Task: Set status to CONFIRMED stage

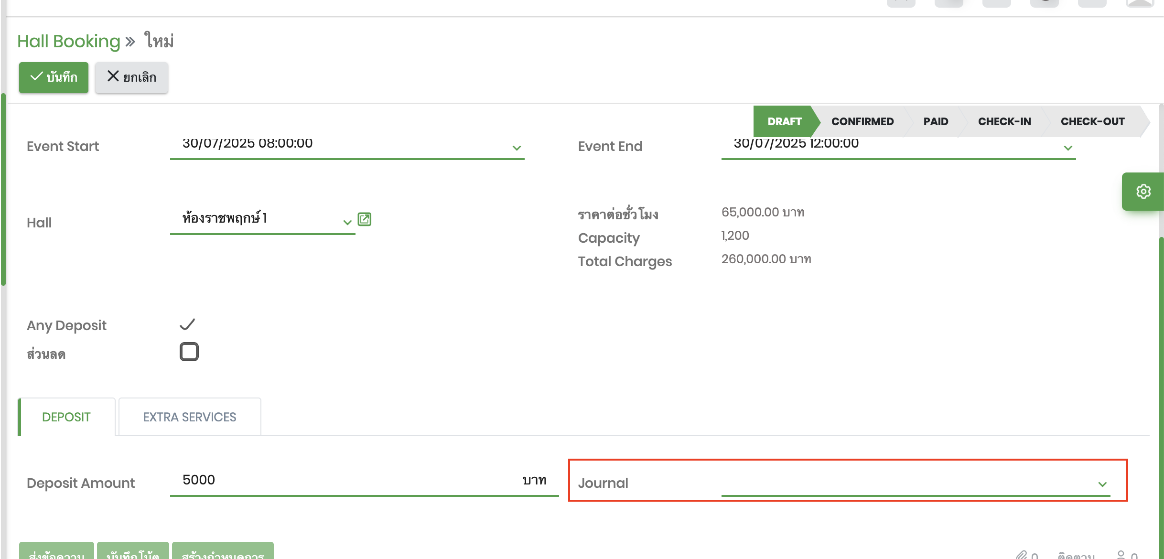Action: (x=862, y=121)
